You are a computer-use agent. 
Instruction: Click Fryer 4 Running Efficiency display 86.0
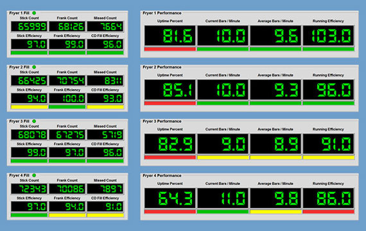(328, 198)
